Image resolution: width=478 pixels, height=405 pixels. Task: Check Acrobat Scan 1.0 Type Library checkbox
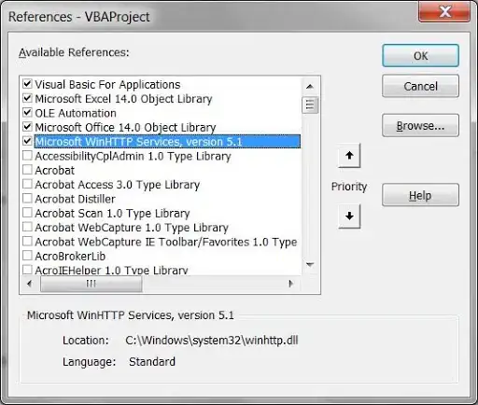(x=27, y=213)
